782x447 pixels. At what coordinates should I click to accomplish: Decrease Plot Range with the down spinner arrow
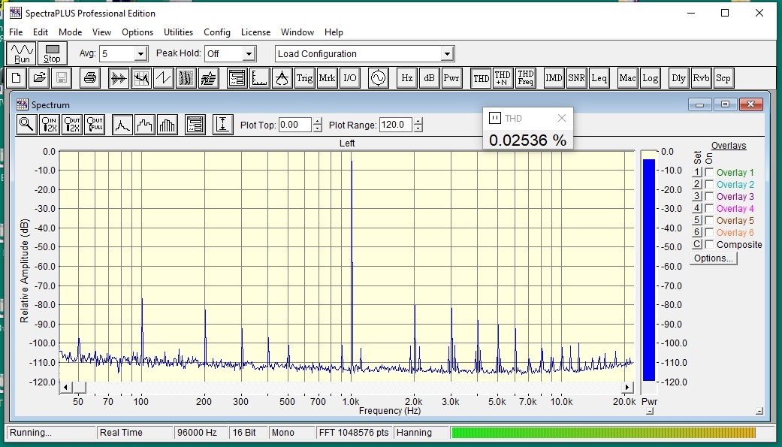(418, 128)
